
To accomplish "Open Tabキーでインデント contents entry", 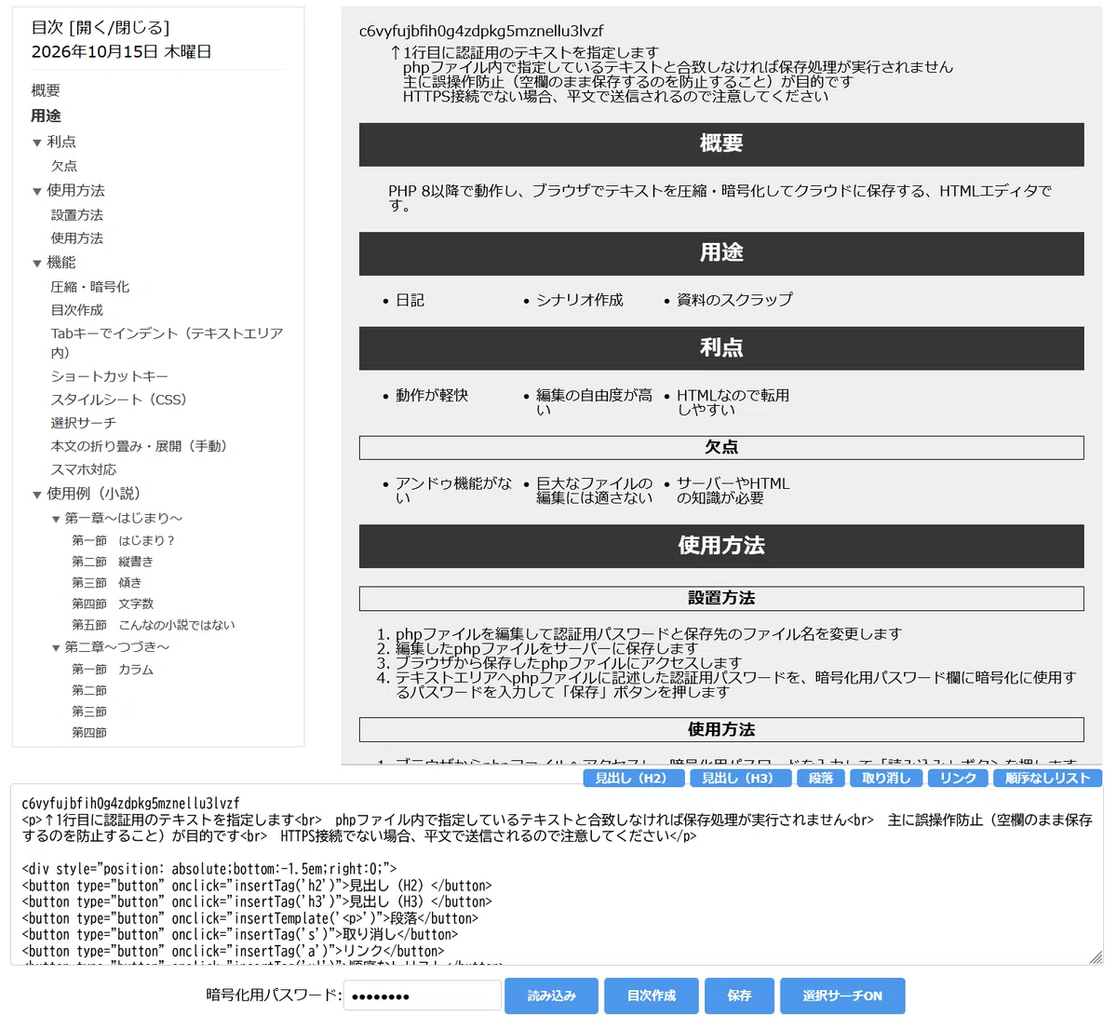I will [167, 343].
